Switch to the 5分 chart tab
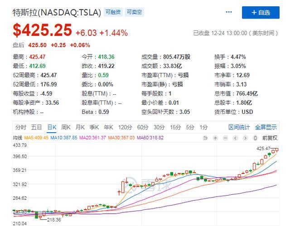The image size is (290, 226). (190, 127)
